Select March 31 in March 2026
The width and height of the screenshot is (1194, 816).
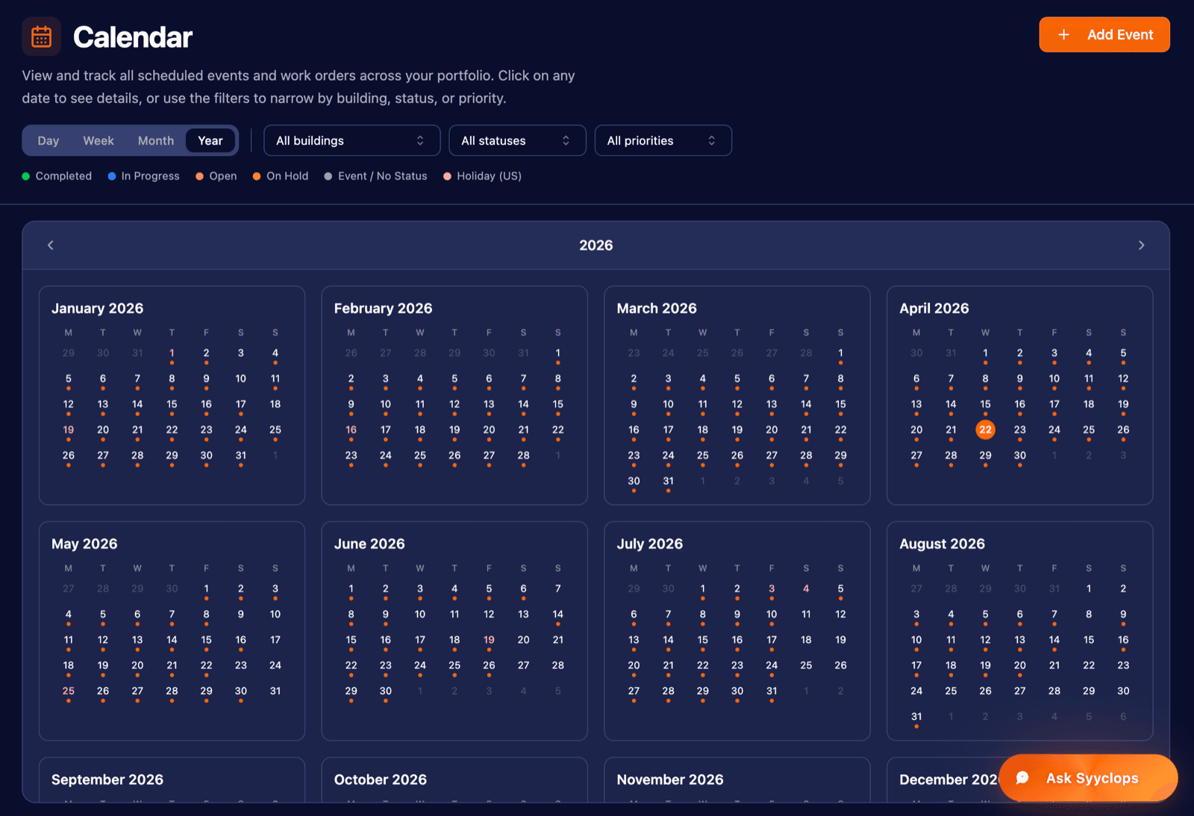tap(668, 482)
